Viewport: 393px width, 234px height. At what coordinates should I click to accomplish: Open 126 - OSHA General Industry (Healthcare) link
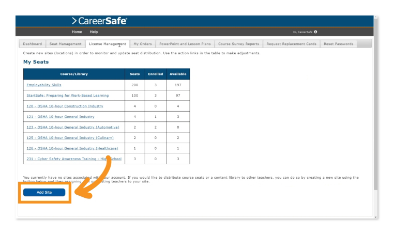pos(72,148)
